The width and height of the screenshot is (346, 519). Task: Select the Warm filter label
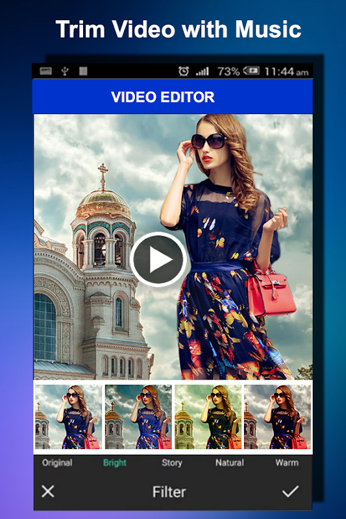click(287, 463)
